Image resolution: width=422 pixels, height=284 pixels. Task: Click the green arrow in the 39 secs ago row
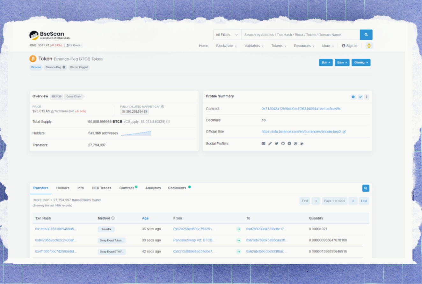click(x=238, y=240)
